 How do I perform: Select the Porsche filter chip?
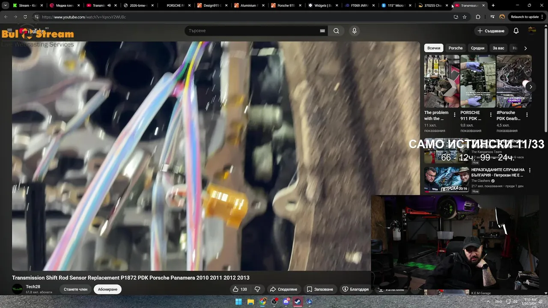click(x=456, y=48)
